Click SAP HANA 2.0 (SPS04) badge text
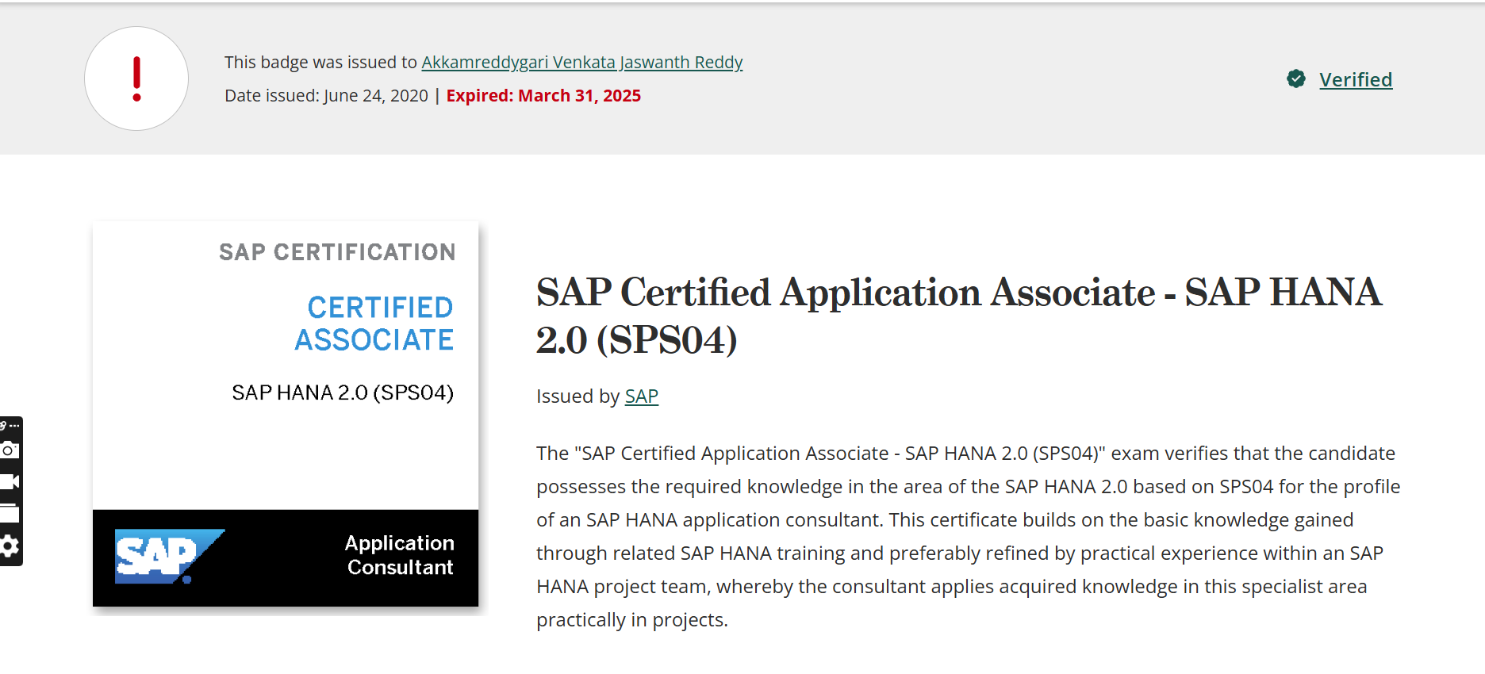The image size is (1485, 674). 343,393
